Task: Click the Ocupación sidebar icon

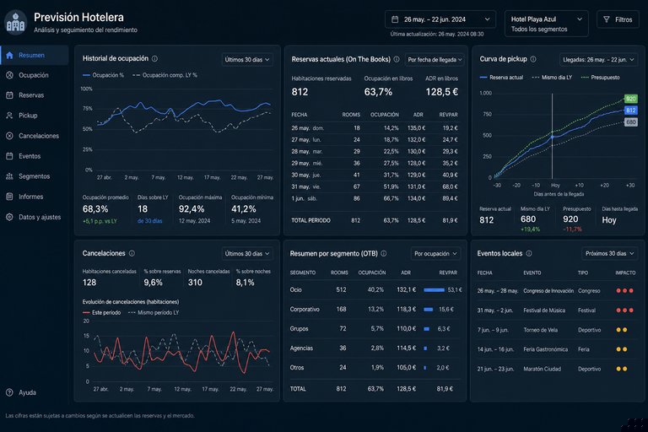Action: [9, 75]
